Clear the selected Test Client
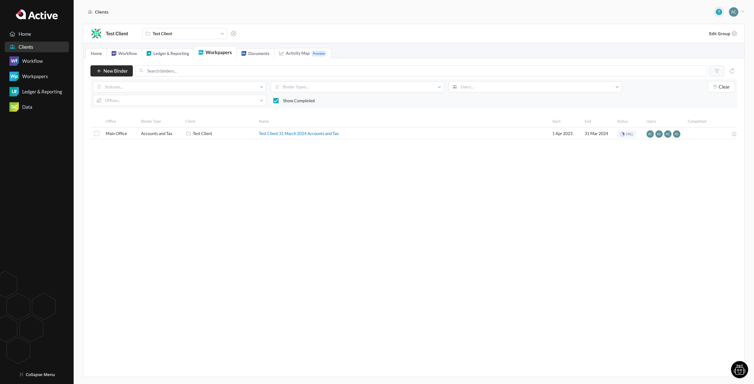Viewport: 754px width, 384px height. coord(234,34)
